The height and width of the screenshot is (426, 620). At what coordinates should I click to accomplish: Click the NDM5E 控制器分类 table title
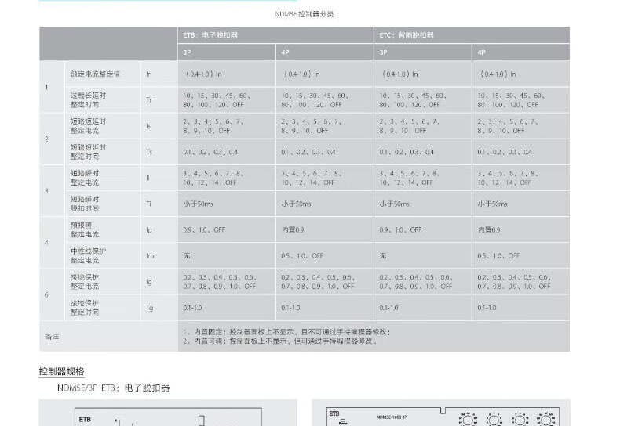tap(309, 14)
